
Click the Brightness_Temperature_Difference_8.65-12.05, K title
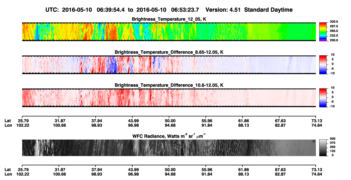tap(169, 52)
